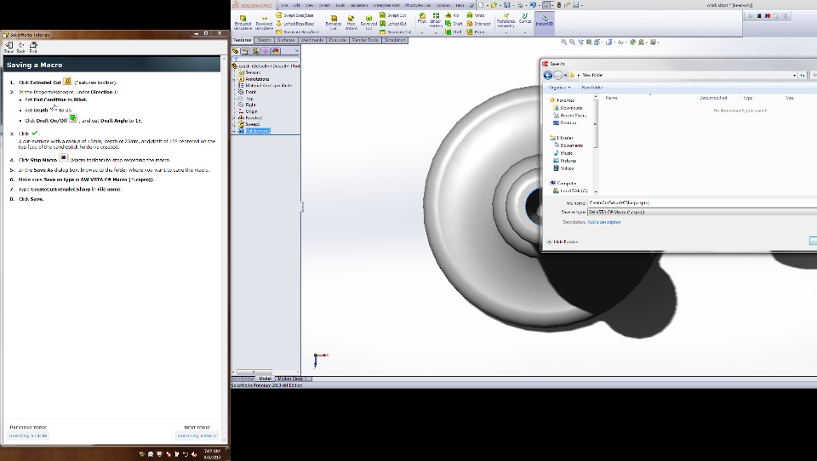817x461 pixels.
Task: Open Help menu in SolidWorks
Action: tap(460, 5)
